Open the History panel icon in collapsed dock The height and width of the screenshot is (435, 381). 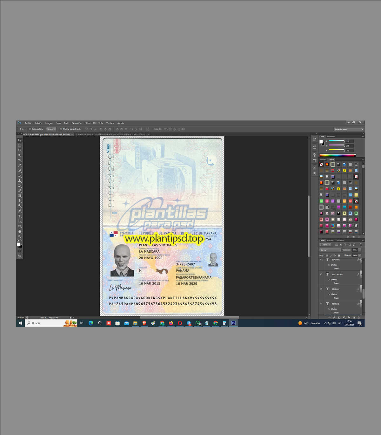[314, 140]
